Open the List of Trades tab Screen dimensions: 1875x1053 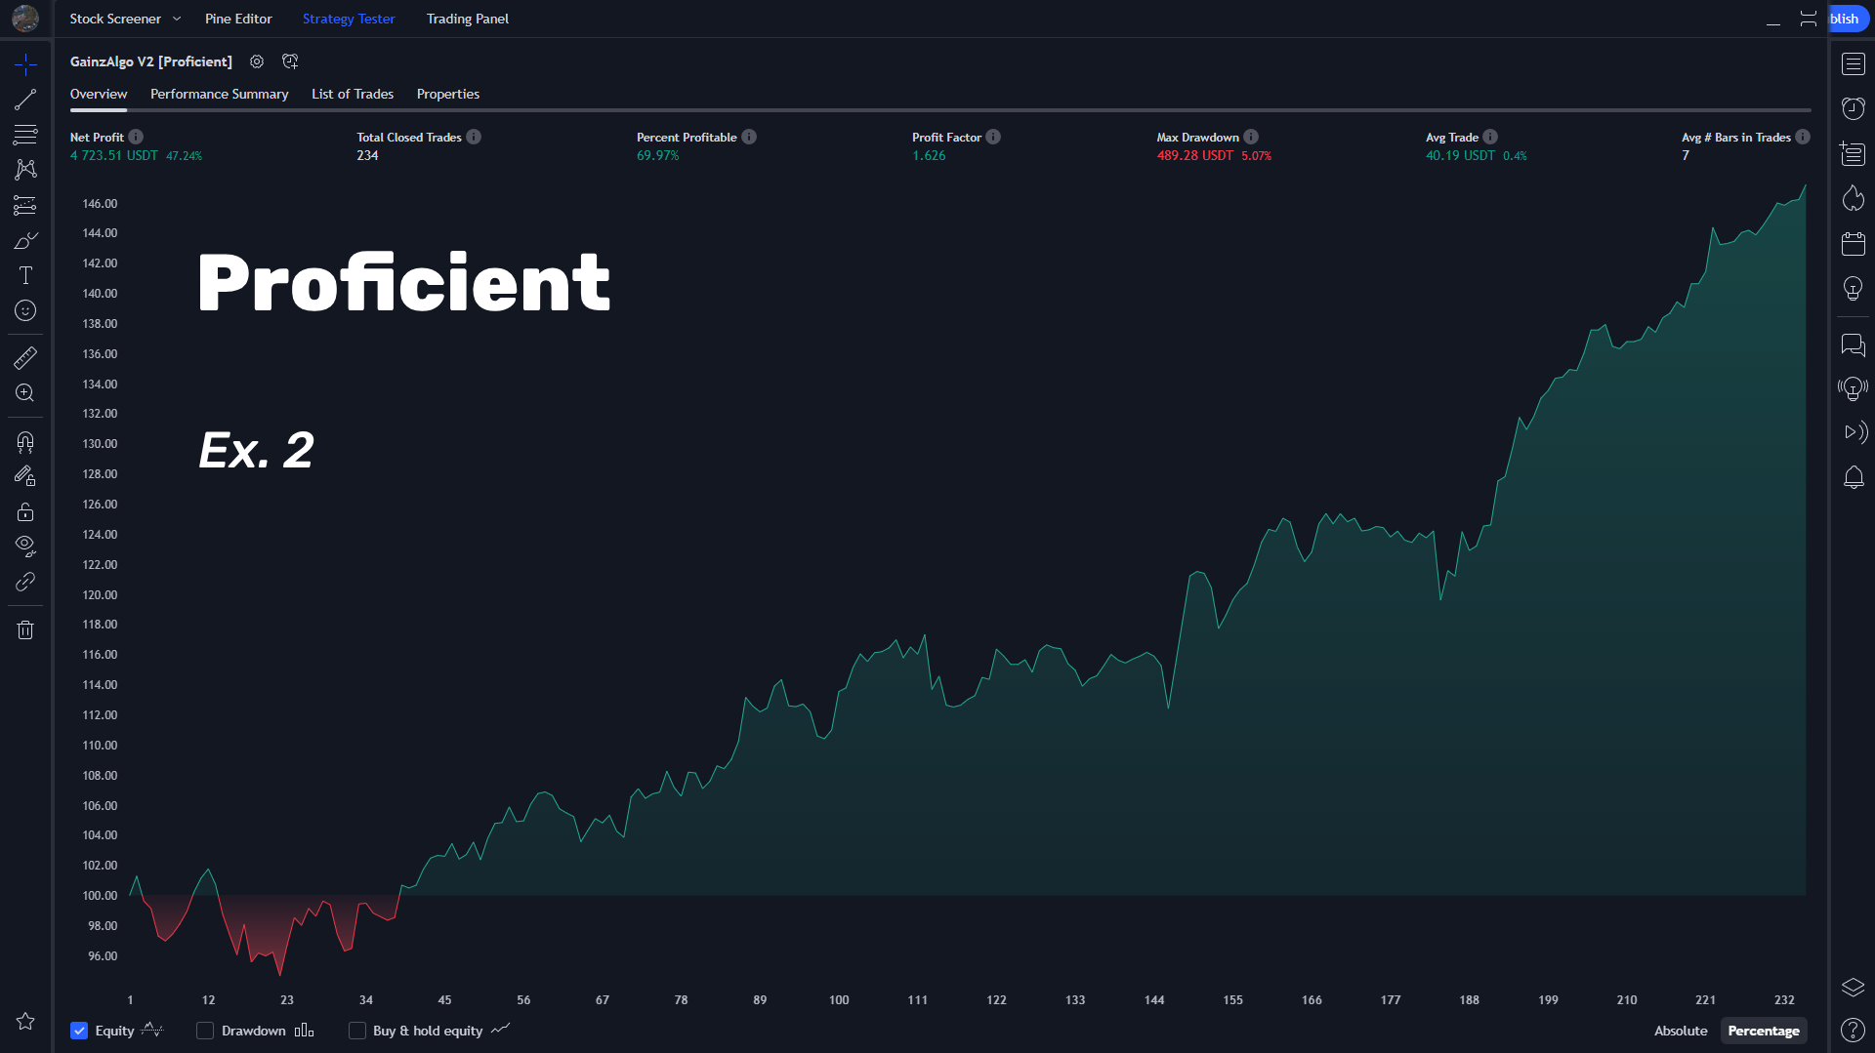tap(352, 94)
